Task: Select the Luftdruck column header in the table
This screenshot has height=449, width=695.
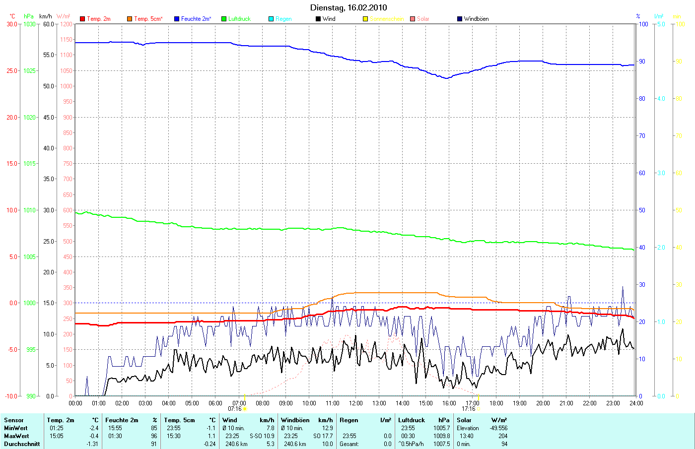Action: tap(412, 420)
